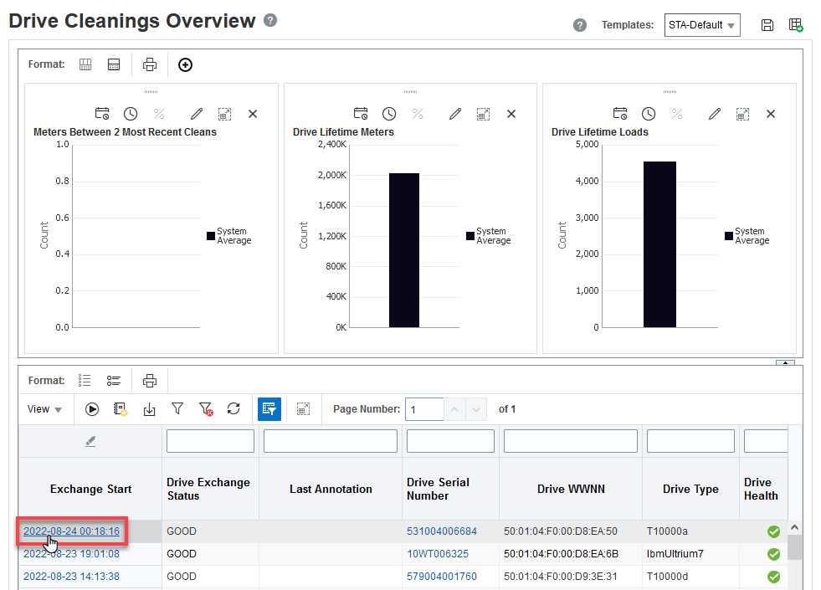
Task: Open the filter data funnel icon
Action: tap(177, 409)
